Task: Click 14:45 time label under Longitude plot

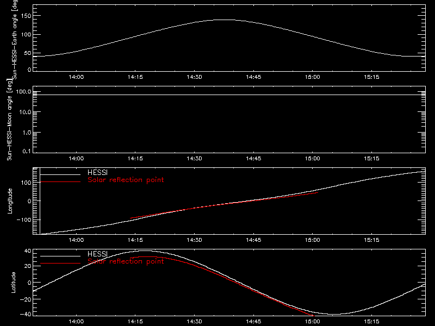Action: 253,240
